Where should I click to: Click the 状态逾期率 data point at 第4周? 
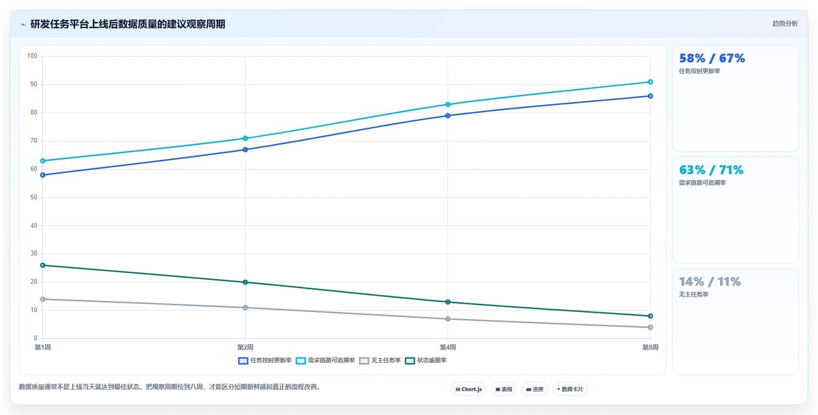coord(448,302)
